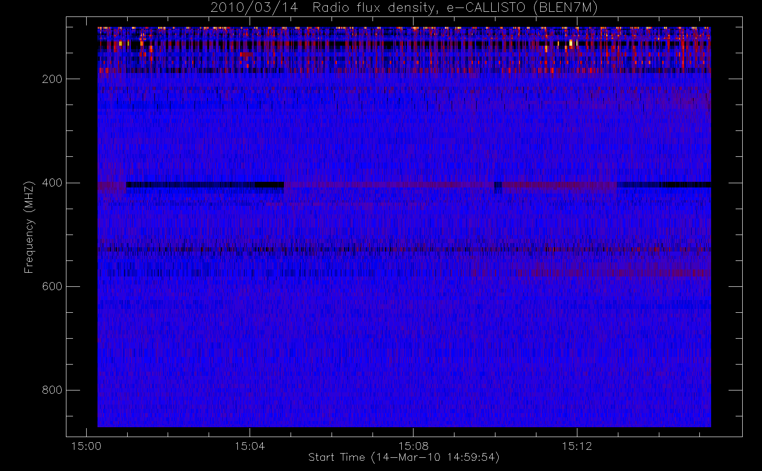This screenshot has height=471, width=762.
Task: Click the 15:00 time tick label
Action: [86, 446]
